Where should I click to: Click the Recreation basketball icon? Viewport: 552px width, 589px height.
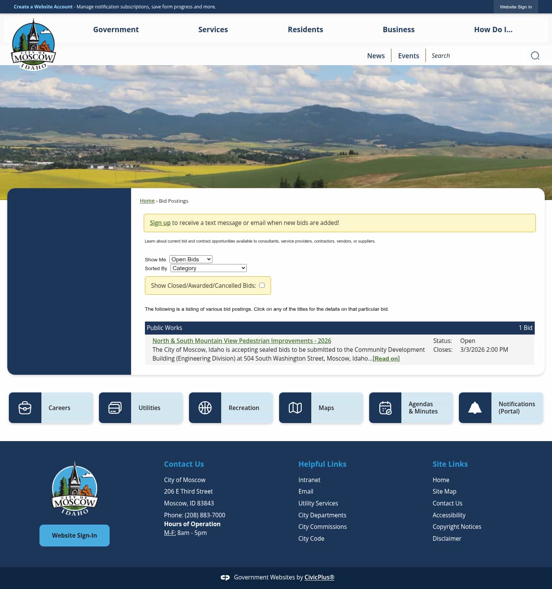(205, 407)
